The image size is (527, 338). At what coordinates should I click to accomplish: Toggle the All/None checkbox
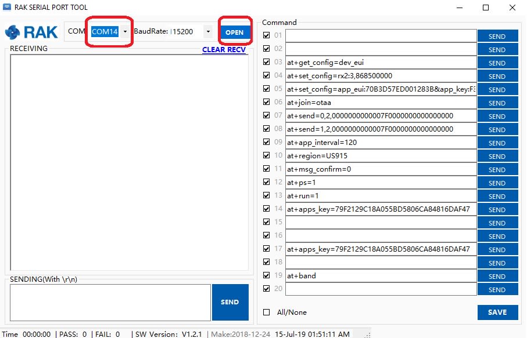click(267, 312)
